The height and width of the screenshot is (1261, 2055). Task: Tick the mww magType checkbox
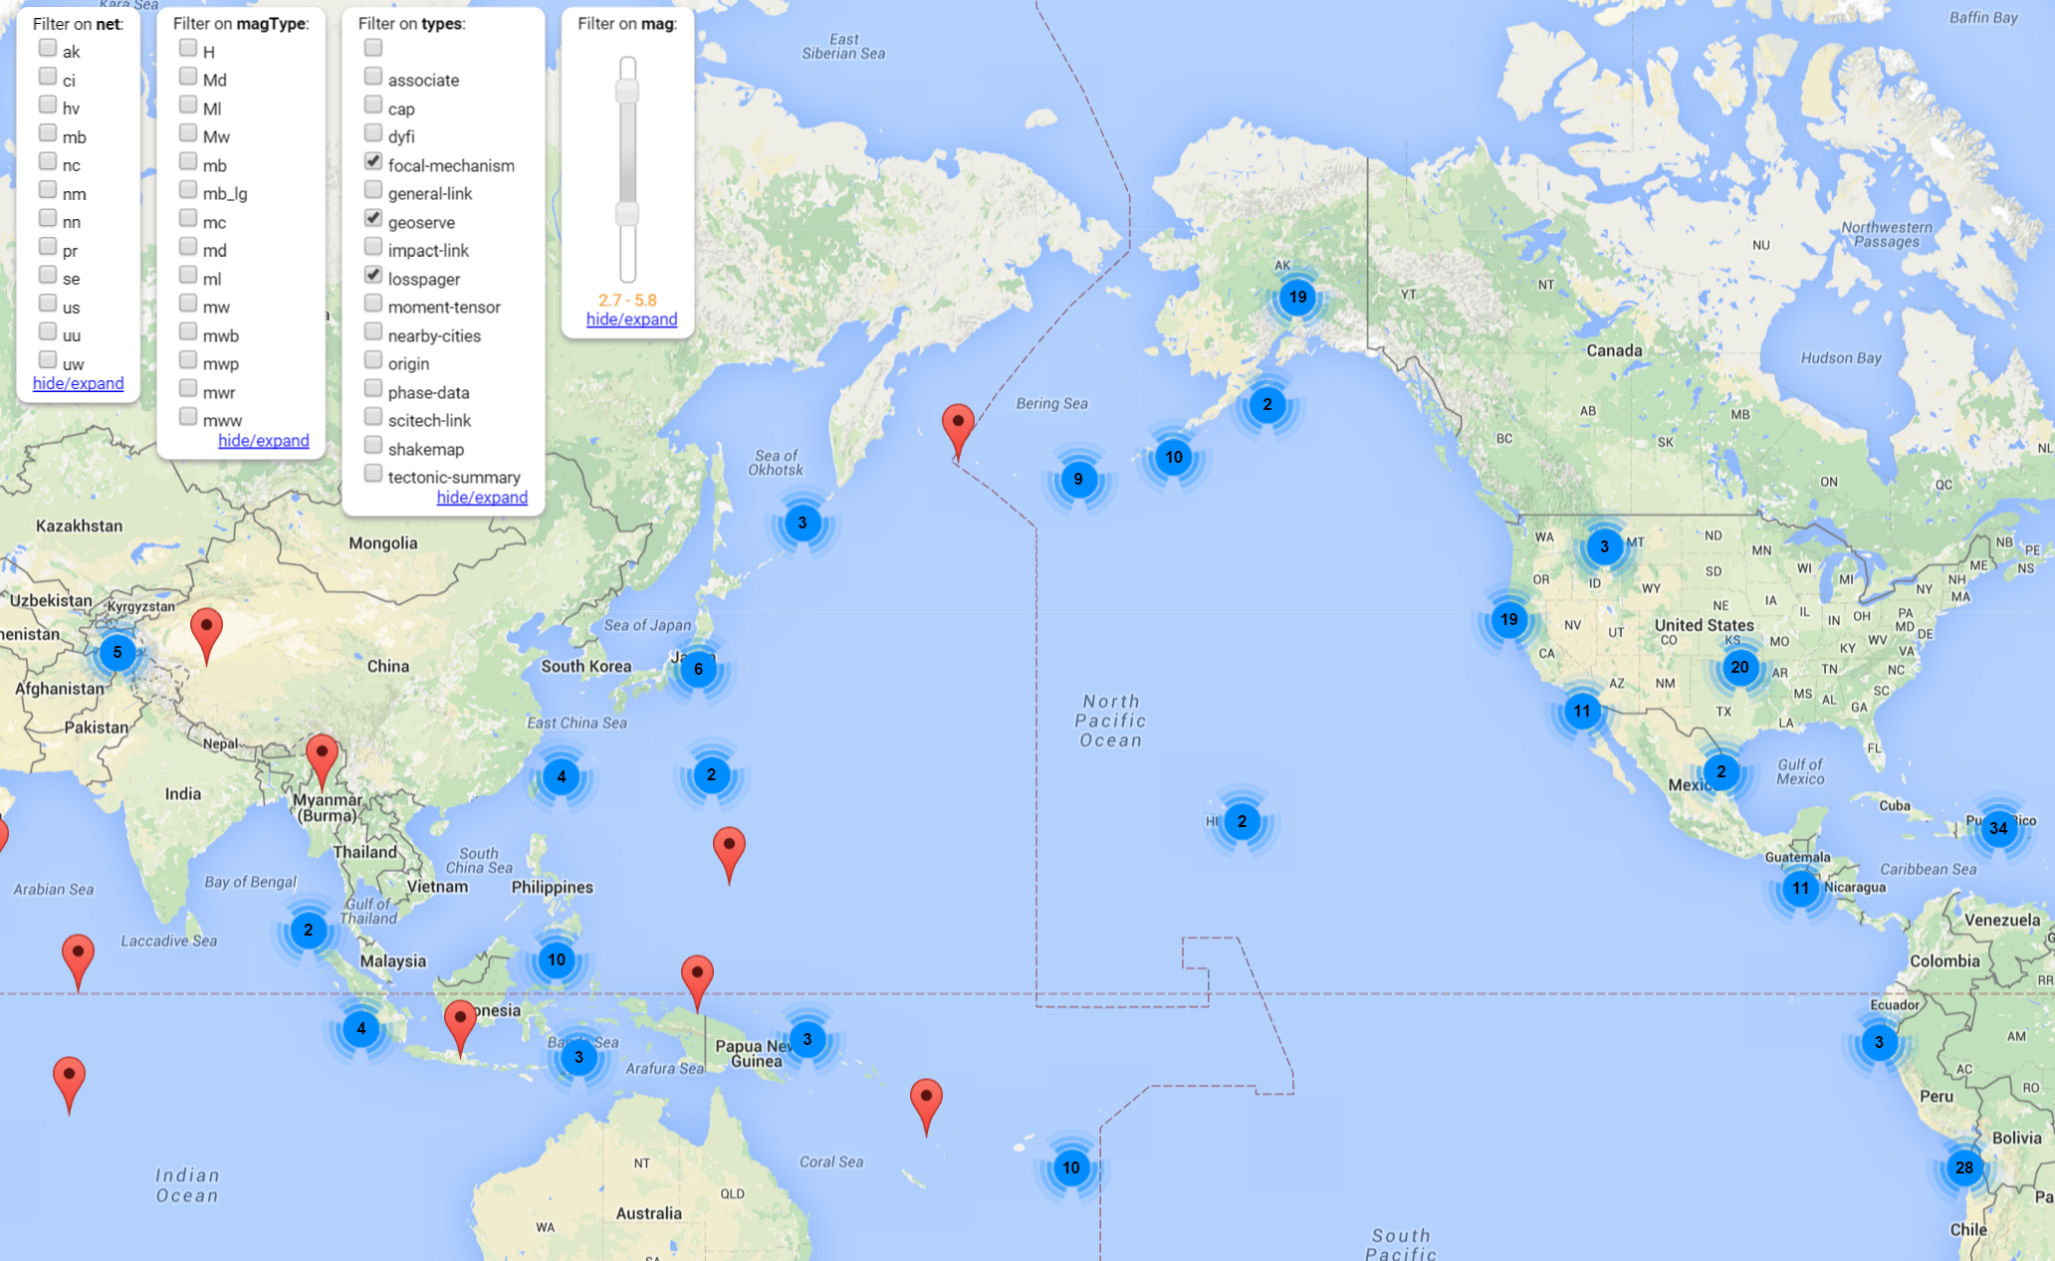click(x=188, y=417)
